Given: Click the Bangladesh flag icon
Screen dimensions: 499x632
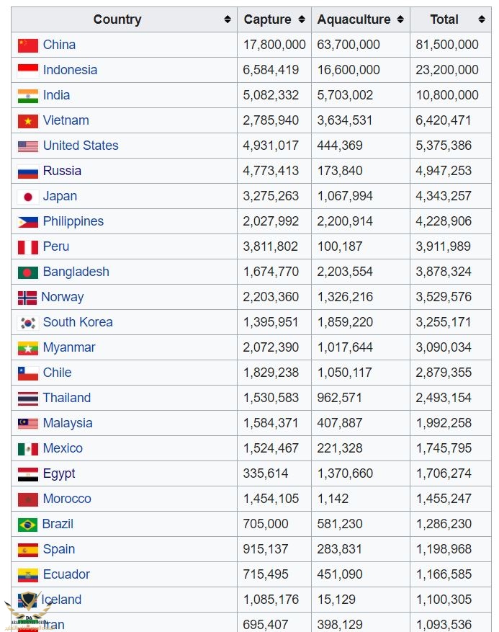Looking at the screenshot, I should point(28,272).
